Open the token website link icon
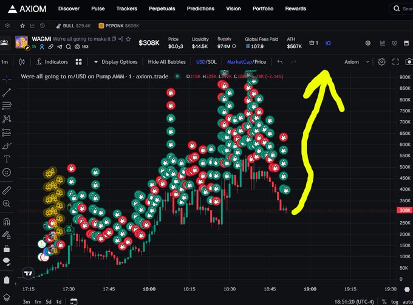This screenshot has height=305, width=413. (x=50, y=47)
